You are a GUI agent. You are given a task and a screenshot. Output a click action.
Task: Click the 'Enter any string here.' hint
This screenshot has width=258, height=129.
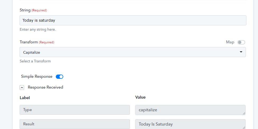tap(38, 29)
